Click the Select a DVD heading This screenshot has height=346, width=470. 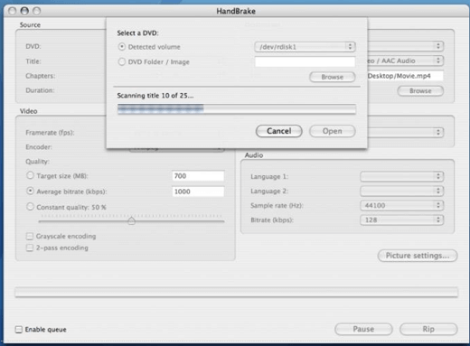pos(137,33)
